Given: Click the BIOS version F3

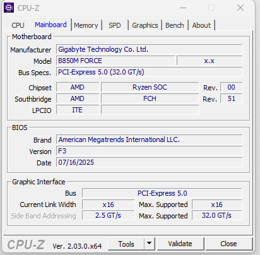Looking at the screenshot, I should pyautogui.click(x=150, y=151).
